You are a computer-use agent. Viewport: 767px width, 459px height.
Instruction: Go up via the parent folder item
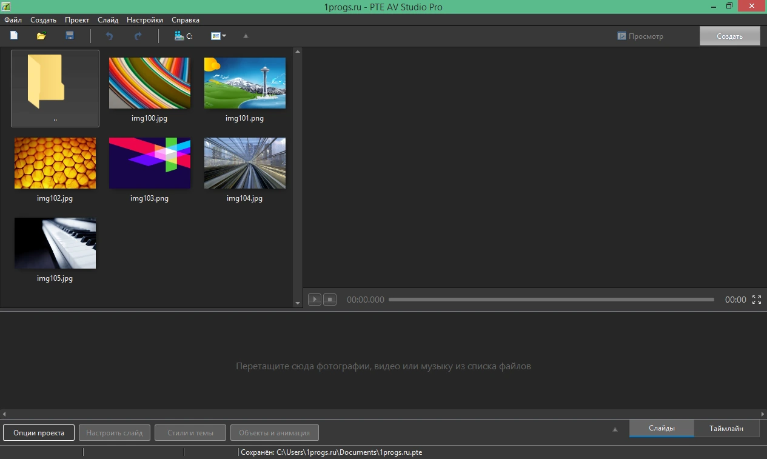click(55, 89)
